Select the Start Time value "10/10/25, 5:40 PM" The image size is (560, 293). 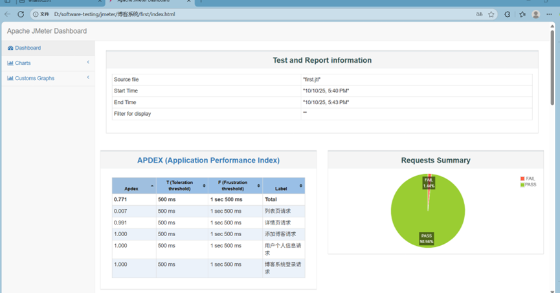(x=326, y=91)
